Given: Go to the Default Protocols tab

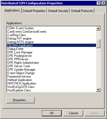Looking at the screenshot, I should click(82, 11).
